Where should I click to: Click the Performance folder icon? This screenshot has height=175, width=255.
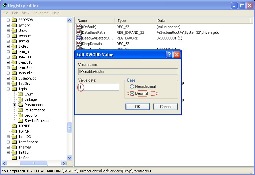[21, 110]
